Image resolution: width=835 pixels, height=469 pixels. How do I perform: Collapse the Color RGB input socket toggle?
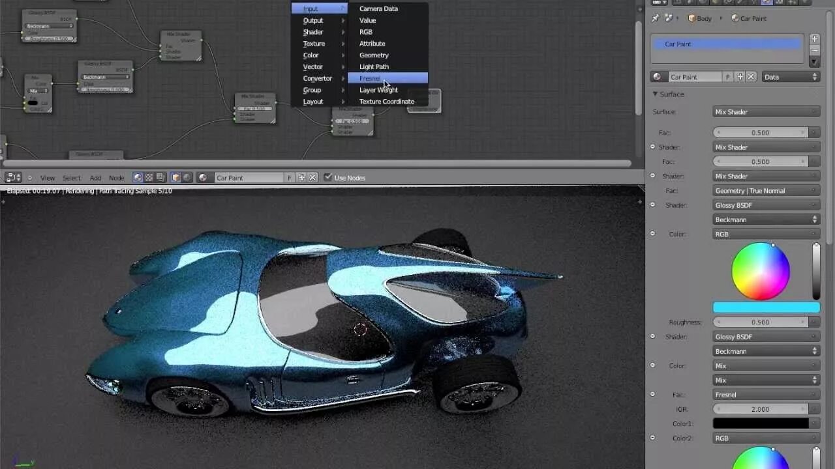(x=652, y=233)
